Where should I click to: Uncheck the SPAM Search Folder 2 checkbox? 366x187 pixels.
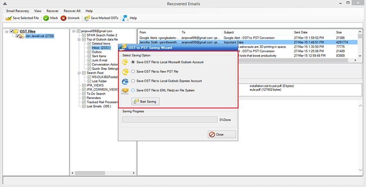click(x=84, y=35)
